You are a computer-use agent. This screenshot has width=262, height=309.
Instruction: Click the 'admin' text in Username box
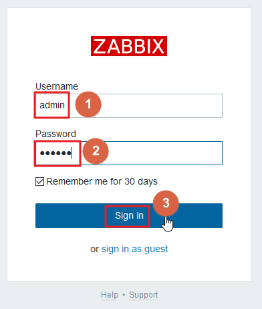[52, 105]
